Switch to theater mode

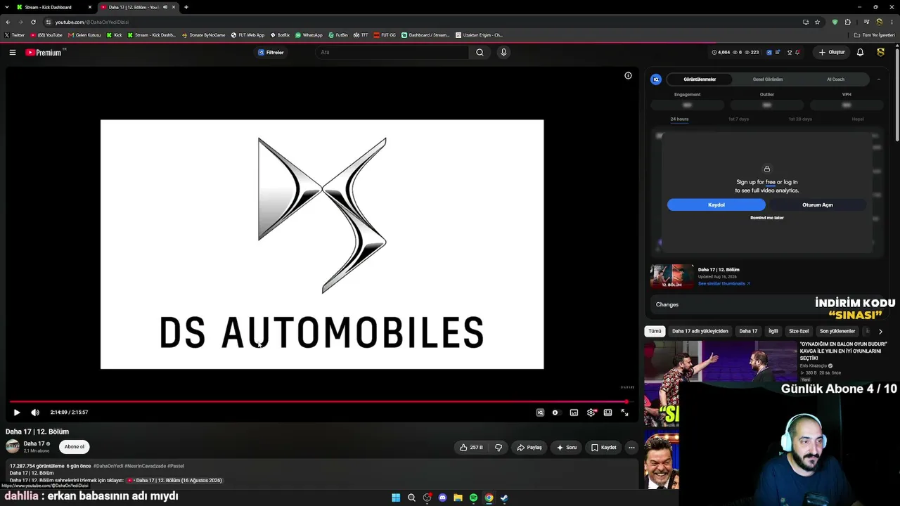607,413
